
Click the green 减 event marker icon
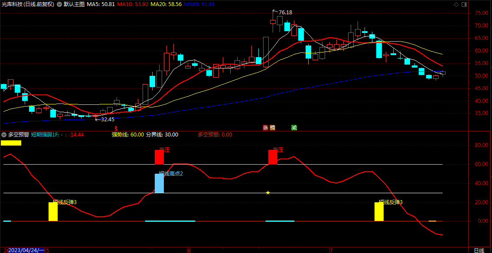[294, 128]
